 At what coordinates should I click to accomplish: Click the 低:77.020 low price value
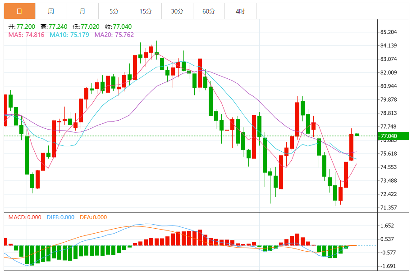pos(86,27)
